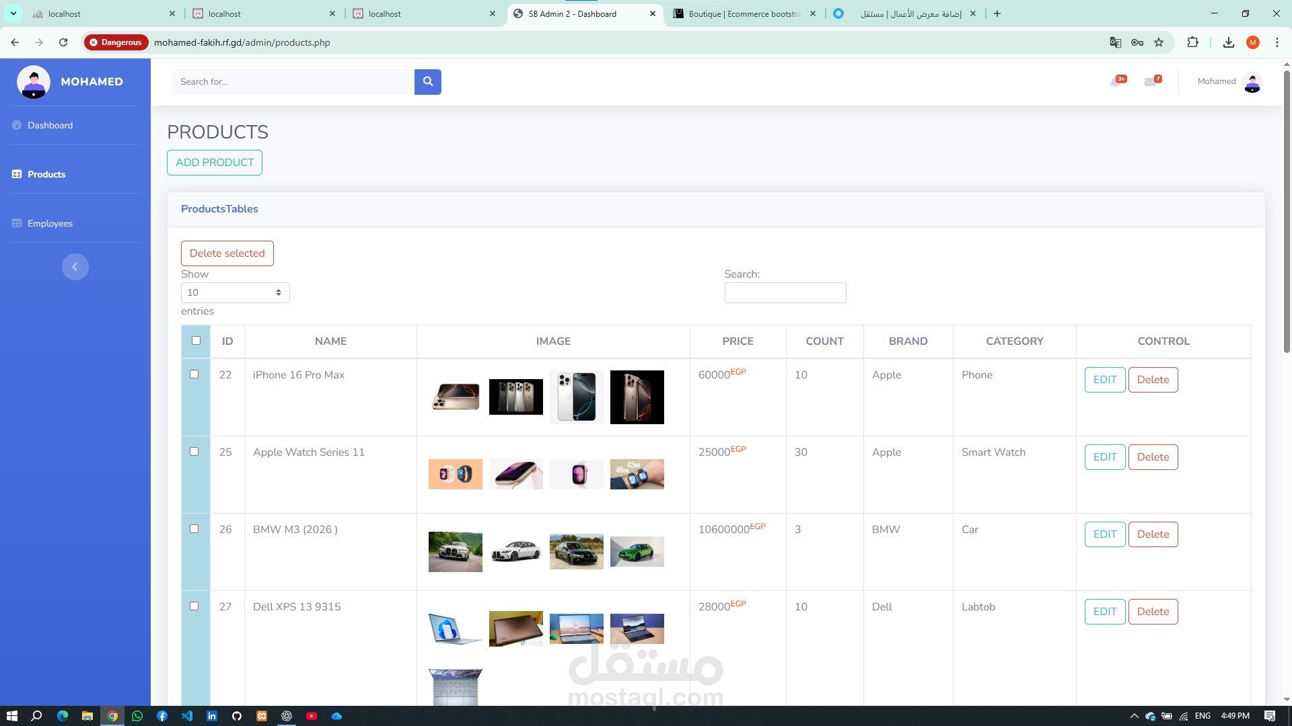Image resolution: width=1292 pixels, height=726 pixels.
Task: Click Mohamed's user avatar in topbar
Action: (1252, 82)
